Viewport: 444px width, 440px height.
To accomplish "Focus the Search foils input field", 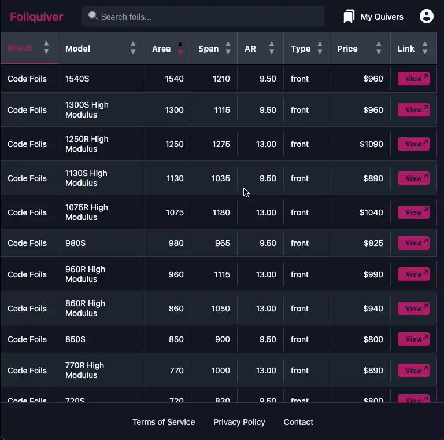I will pyautogui.click(x=208, y=17).
